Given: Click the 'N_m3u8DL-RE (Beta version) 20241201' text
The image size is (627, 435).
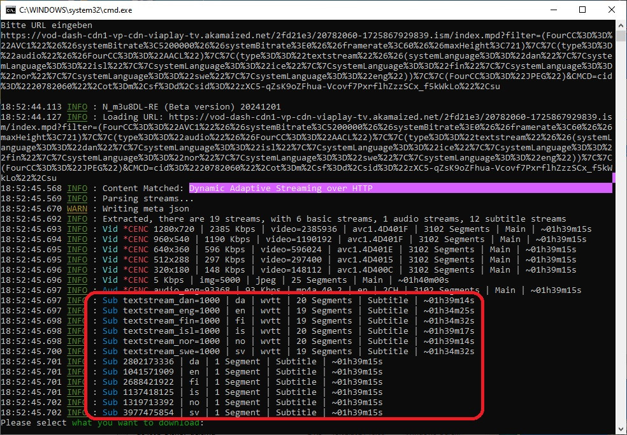Looking at the screenshot, I should click(192, 107).
